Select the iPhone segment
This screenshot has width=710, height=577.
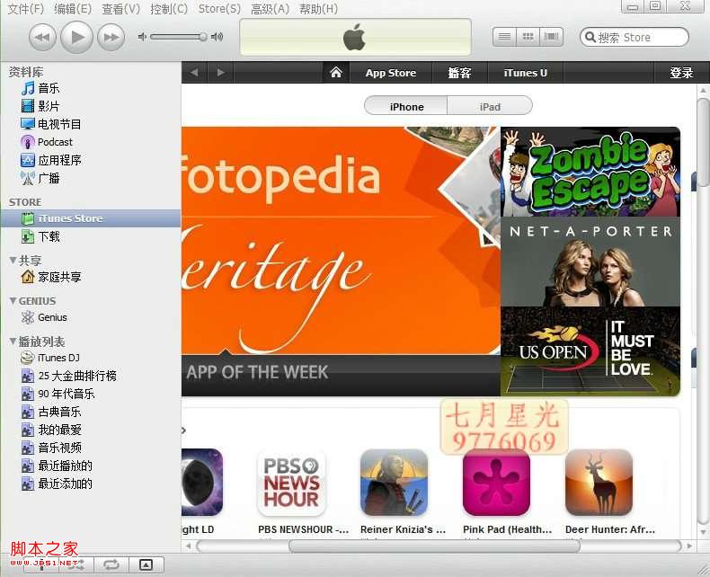406,107
